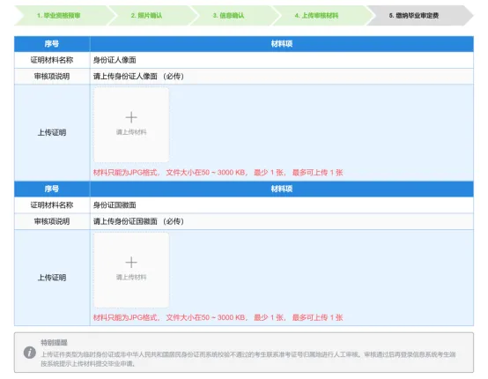Click the text 身份证国徽面 material name
This screenshot has width=488, height=379.
point(115,205)
